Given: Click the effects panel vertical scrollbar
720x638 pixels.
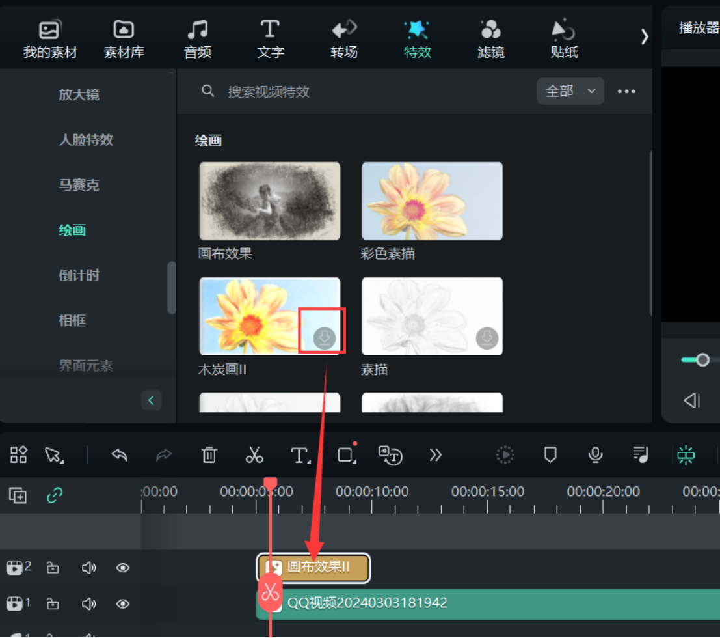Looking at the screenshot, I should pyautogui.click(x=650, y=233).
